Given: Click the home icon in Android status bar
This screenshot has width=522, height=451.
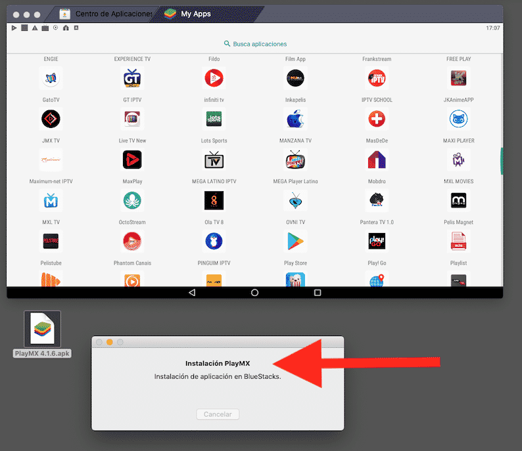Looking at the screenshot, I should (66, 28).
